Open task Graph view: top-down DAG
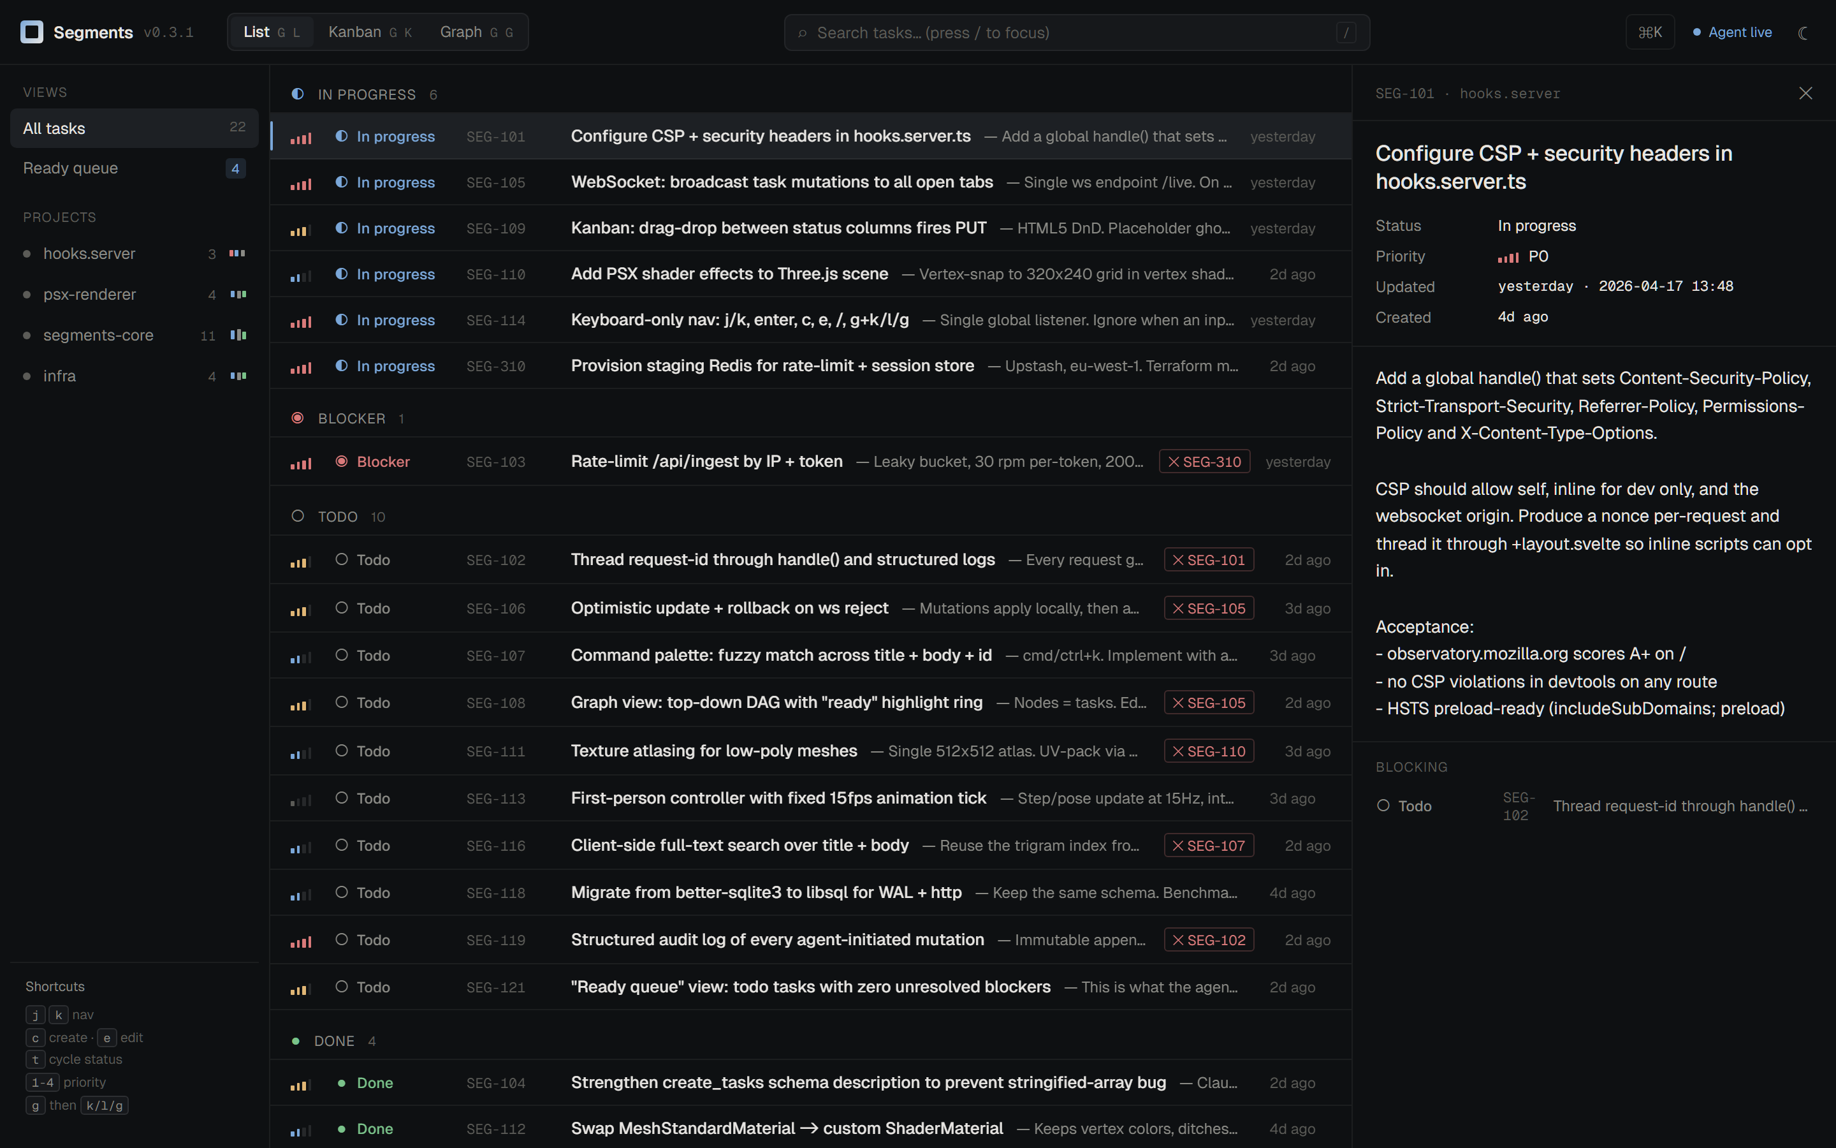 tap(810, 702)
